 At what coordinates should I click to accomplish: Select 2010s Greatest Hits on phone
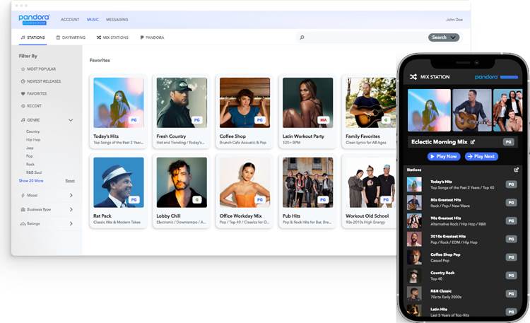pyautogui.click(x=461, y=239)
